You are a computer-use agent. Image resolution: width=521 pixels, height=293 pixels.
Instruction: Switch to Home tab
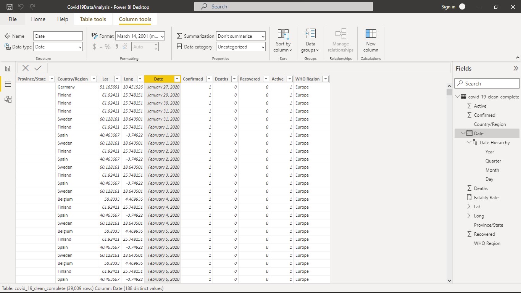(38, 19)
